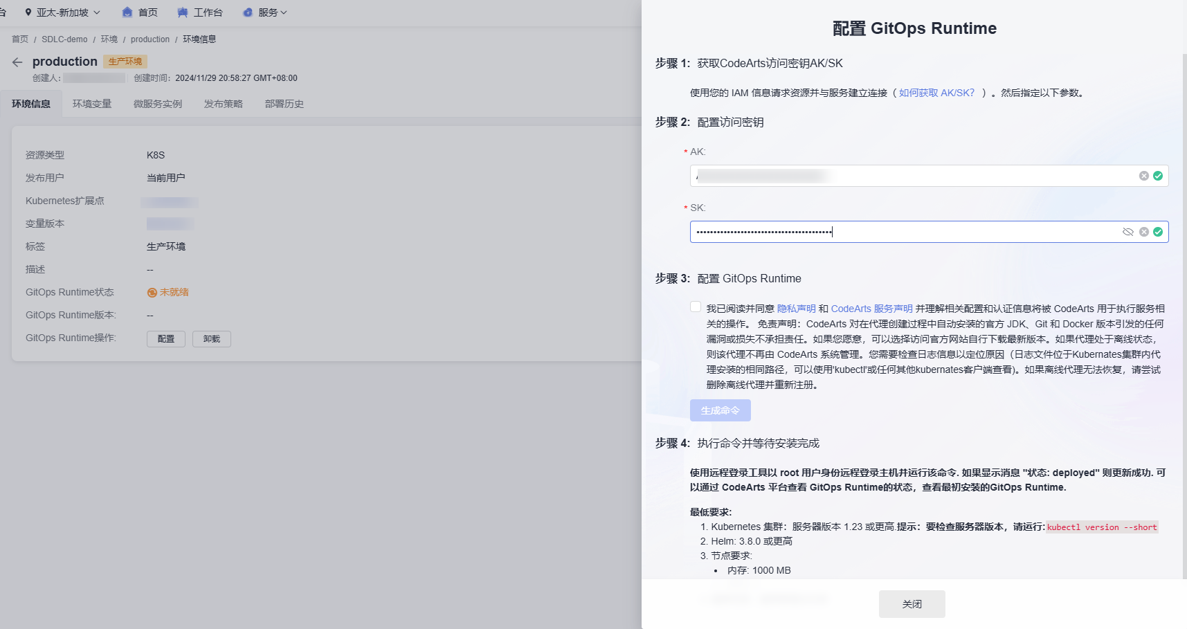
Task: Click the green check icon in SK field
Action: (1158, 232)
